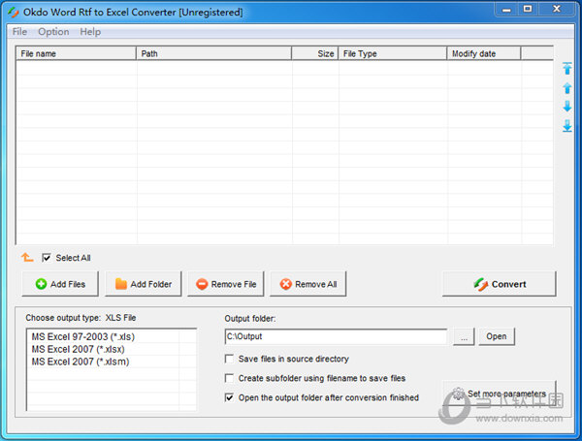The height and width of the screenshot is (441, 582).
Task: Browse output folder with the ... button
Action: coord(464,336)
